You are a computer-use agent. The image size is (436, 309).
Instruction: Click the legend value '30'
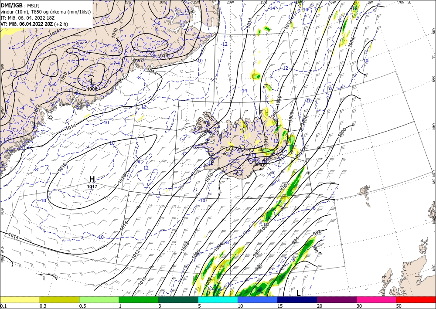click(359, 306)
